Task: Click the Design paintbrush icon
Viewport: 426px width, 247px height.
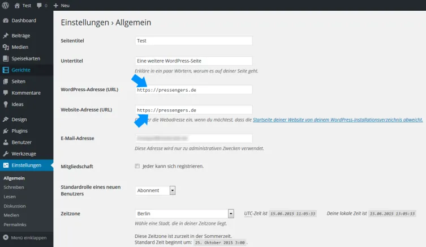Action: click(x=6, y=120)
